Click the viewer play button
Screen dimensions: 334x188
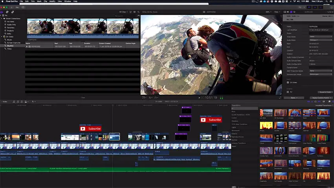pos(199,98)
